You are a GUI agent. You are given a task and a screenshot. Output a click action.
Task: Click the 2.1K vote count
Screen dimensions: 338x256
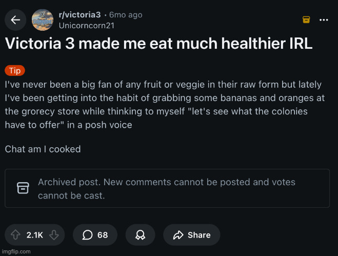point(34,235)
